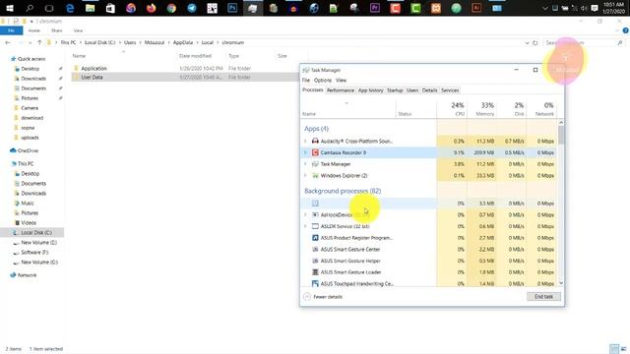Open Adobe Illustrator from the taskbar
The width and height of the screenshot is (630, 354).
[x=476, y=8]
